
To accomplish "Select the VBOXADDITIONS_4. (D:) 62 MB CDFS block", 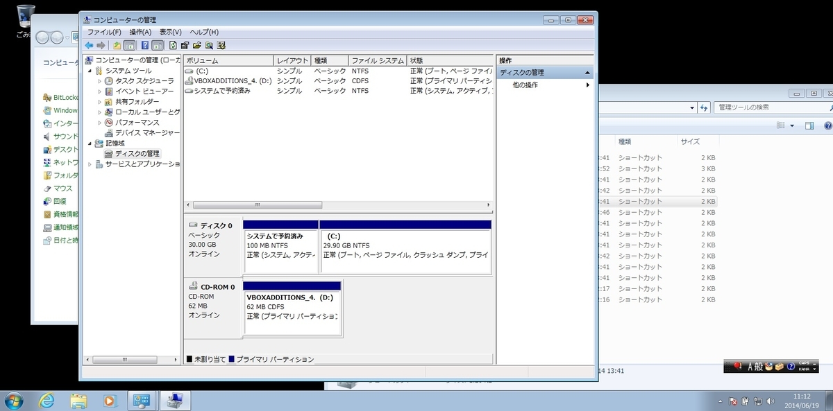I will [x=292, y=308].
